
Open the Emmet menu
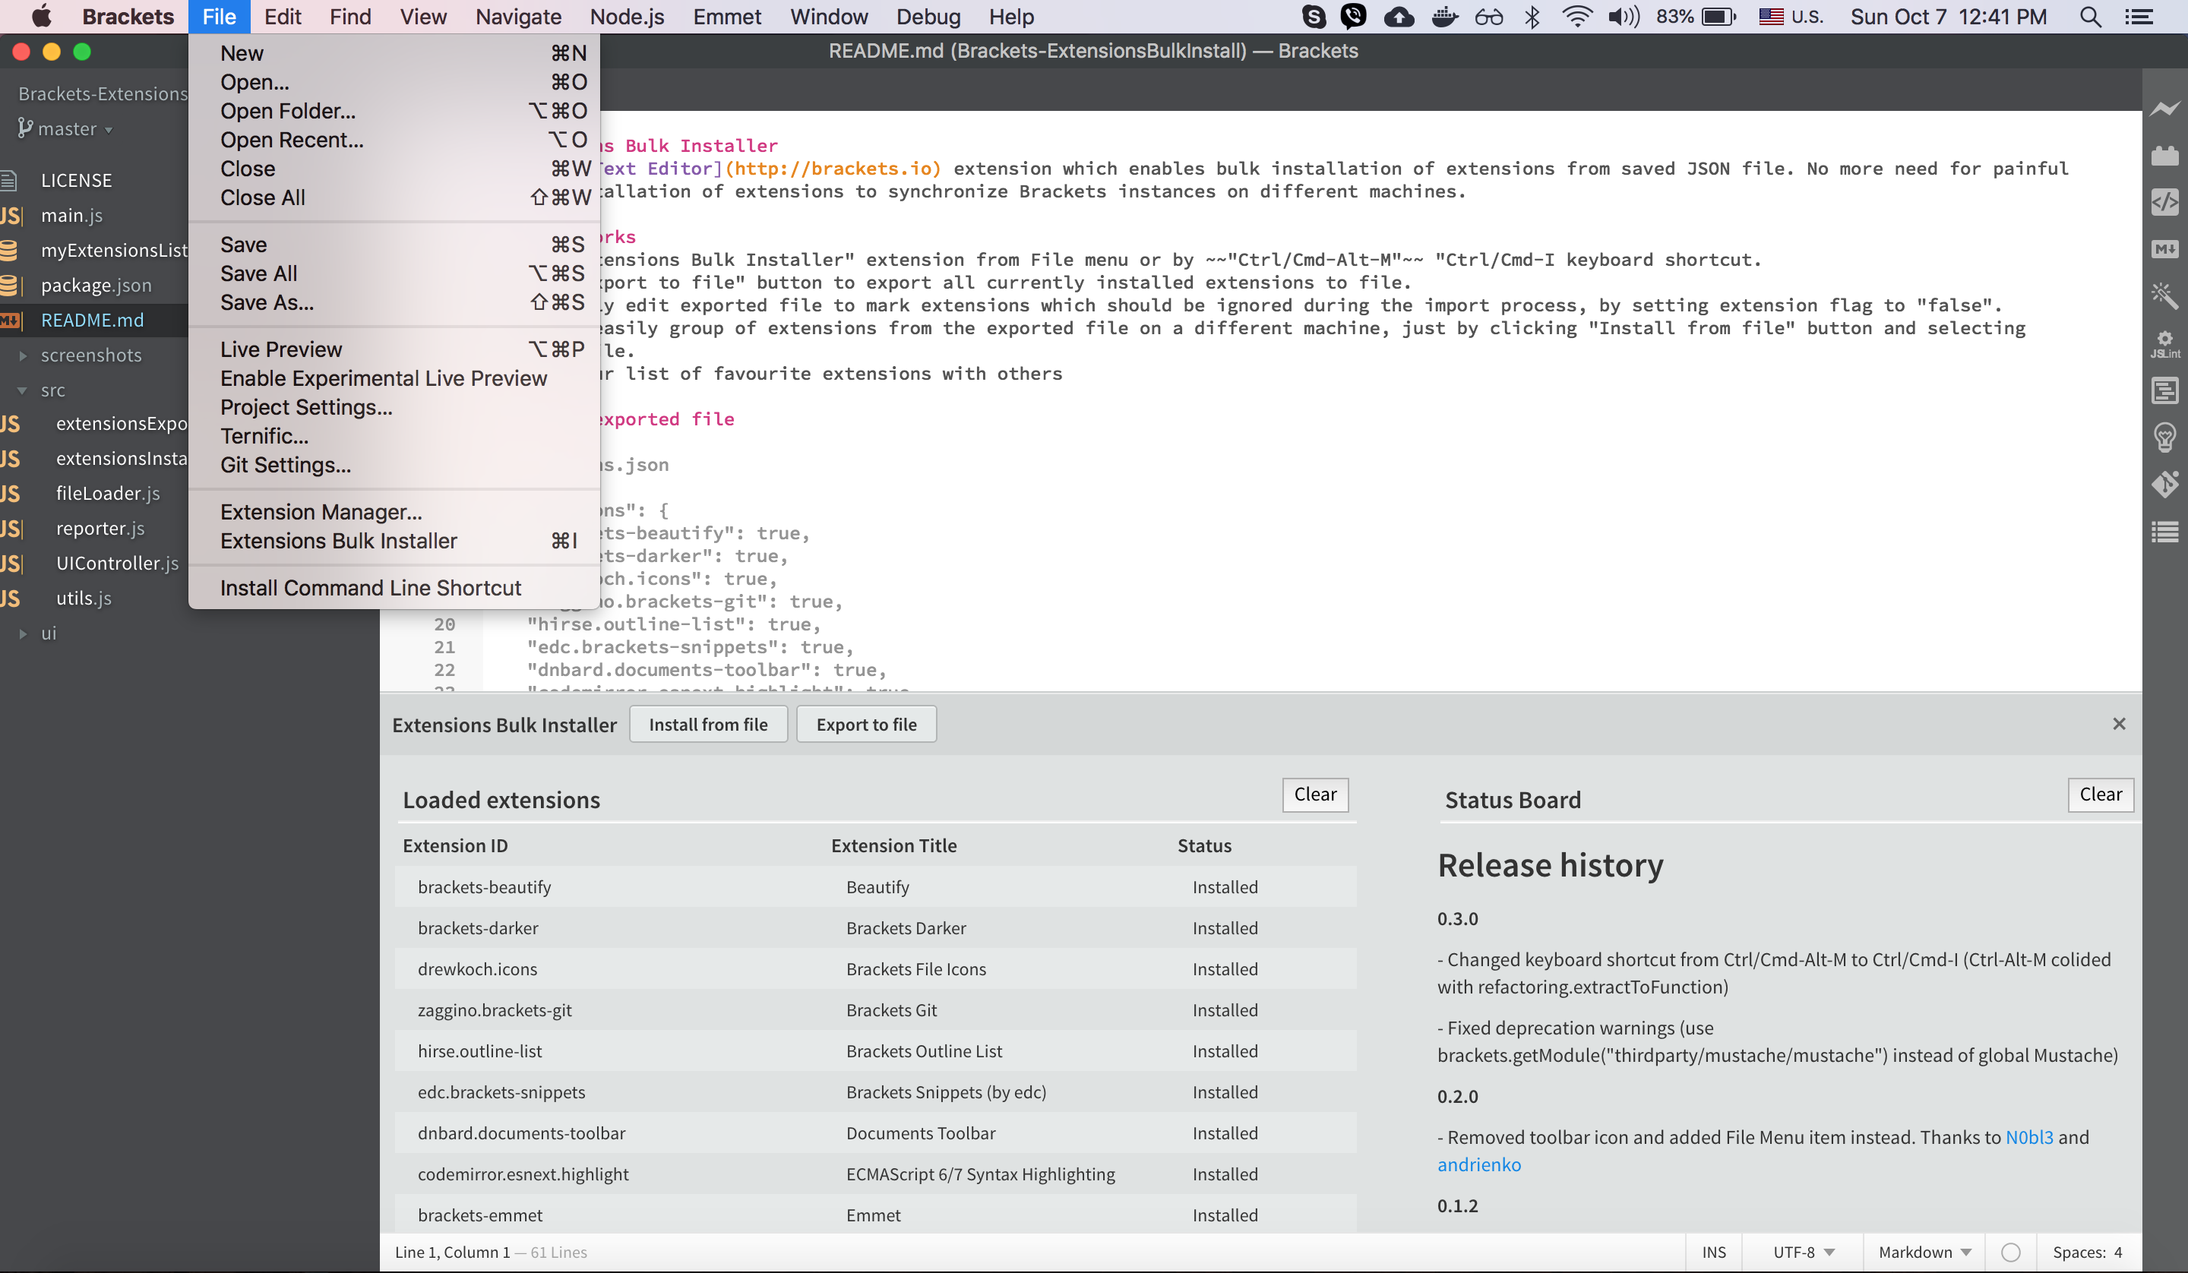click(x=727, y=17)
